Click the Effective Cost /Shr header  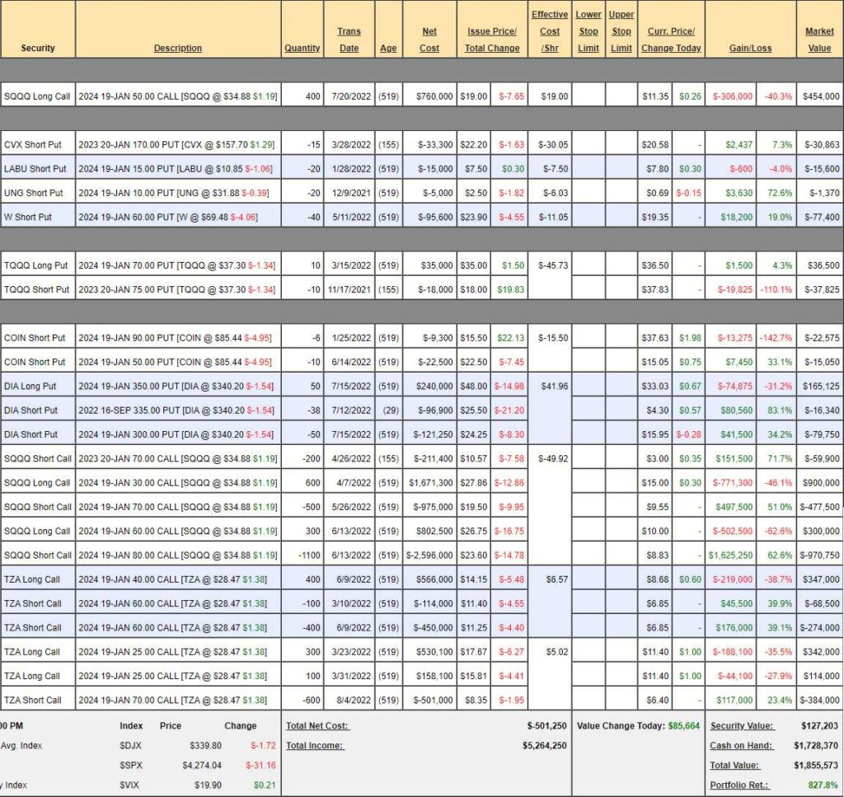(549, 31)
